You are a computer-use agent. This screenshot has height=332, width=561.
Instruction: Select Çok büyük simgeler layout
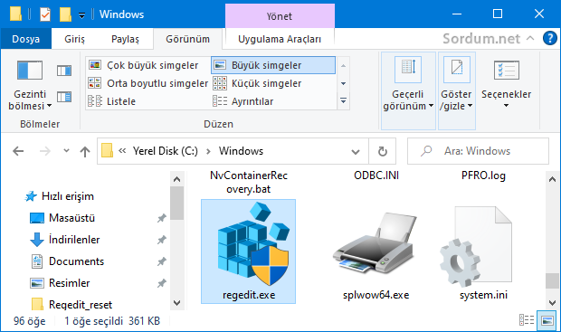[147, 65]
